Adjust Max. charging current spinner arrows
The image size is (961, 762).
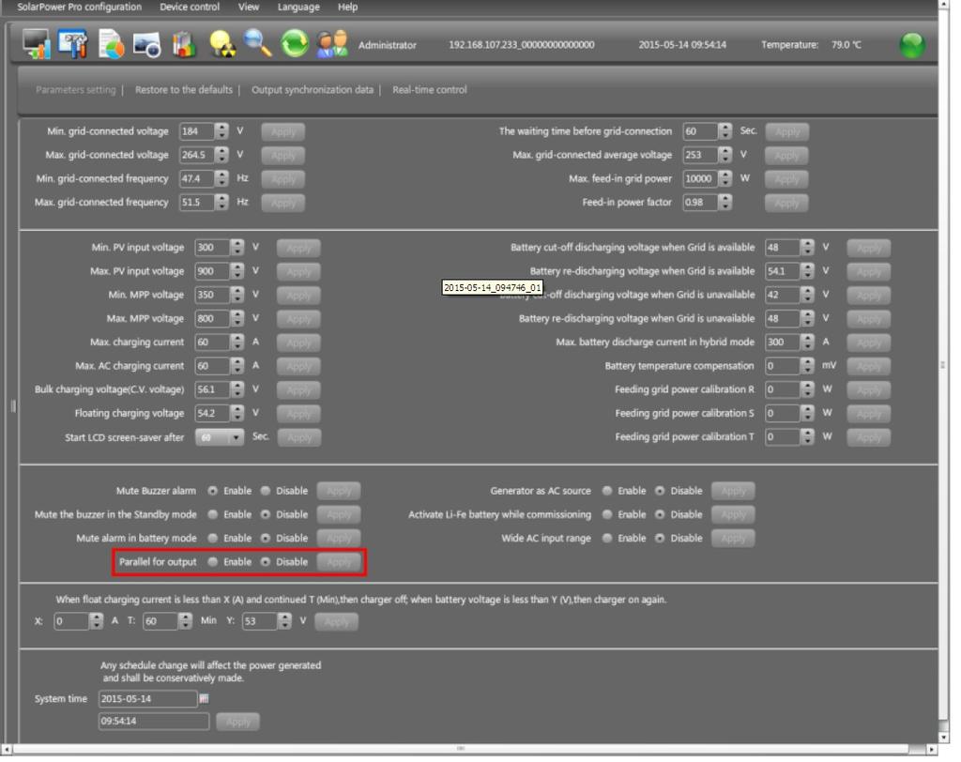coord(236,343)
